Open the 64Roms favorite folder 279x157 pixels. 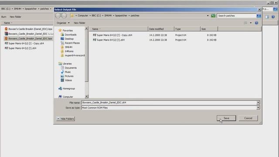pos(67,51)
